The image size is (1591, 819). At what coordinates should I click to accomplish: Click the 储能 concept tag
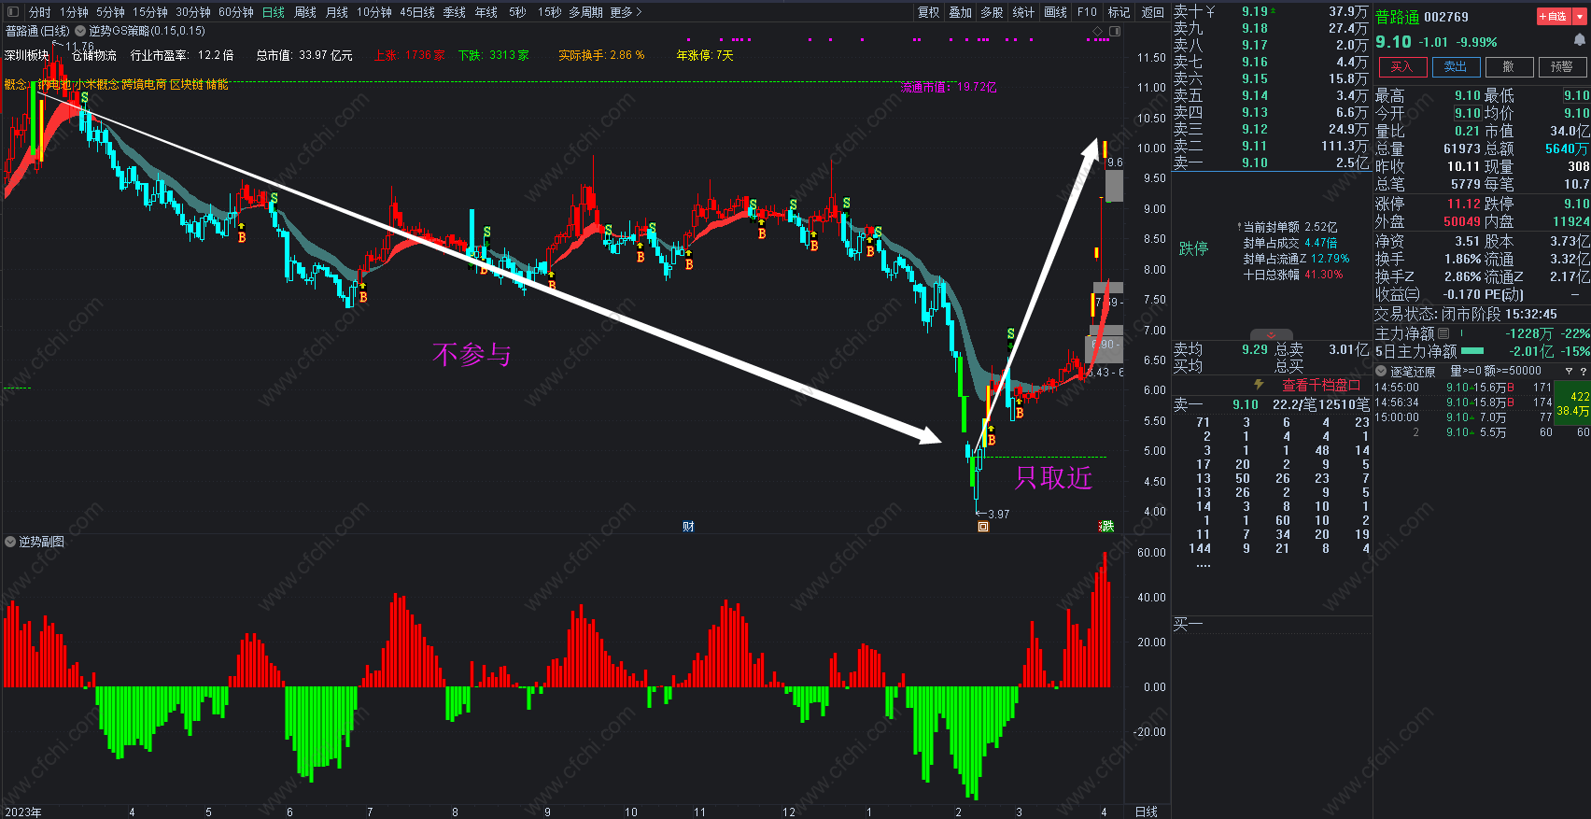(218, 84)
